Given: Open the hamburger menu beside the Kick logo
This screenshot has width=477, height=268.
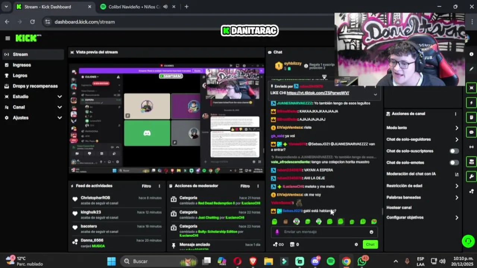Looking at the screenshot, I should (x=7, y=38).
